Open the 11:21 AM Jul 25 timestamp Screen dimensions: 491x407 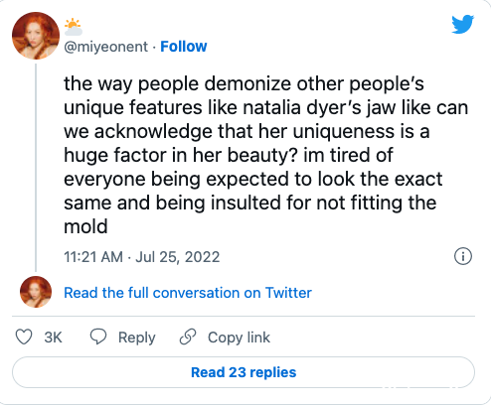(x=142, y=257)
